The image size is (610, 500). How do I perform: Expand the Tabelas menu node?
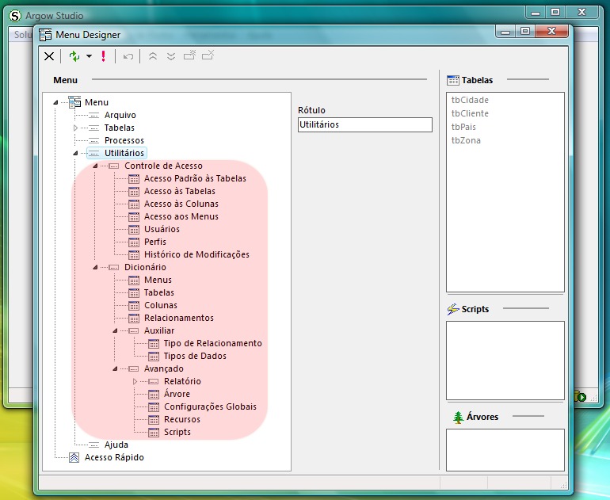pos(75,128)
